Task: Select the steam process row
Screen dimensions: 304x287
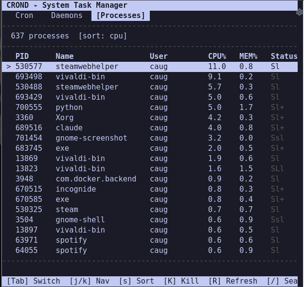Action: click(150, 210)
